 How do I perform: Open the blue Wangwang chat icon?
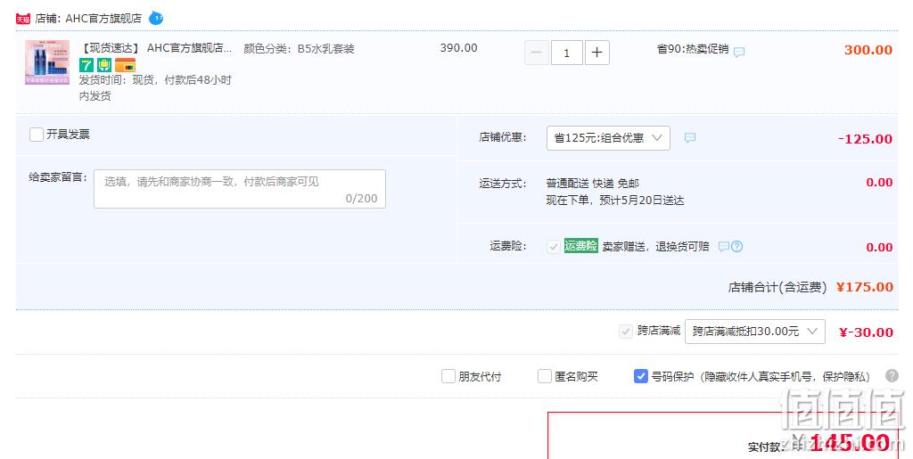pos(156,19)
